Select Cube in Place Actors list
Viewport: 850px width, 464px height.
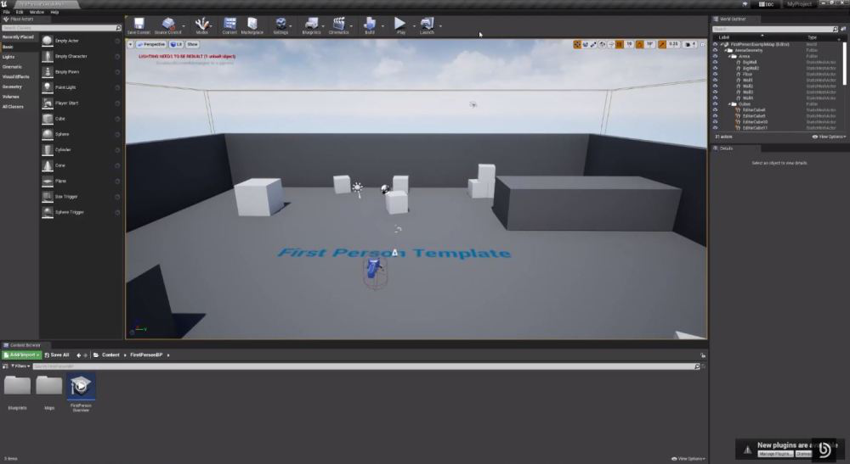point(81,119)
